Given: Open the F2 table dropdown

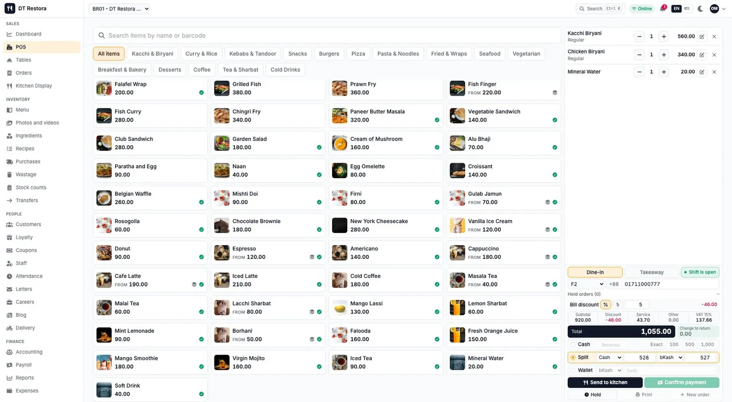Looking at the screenshot, I should (x=586, y=285).
